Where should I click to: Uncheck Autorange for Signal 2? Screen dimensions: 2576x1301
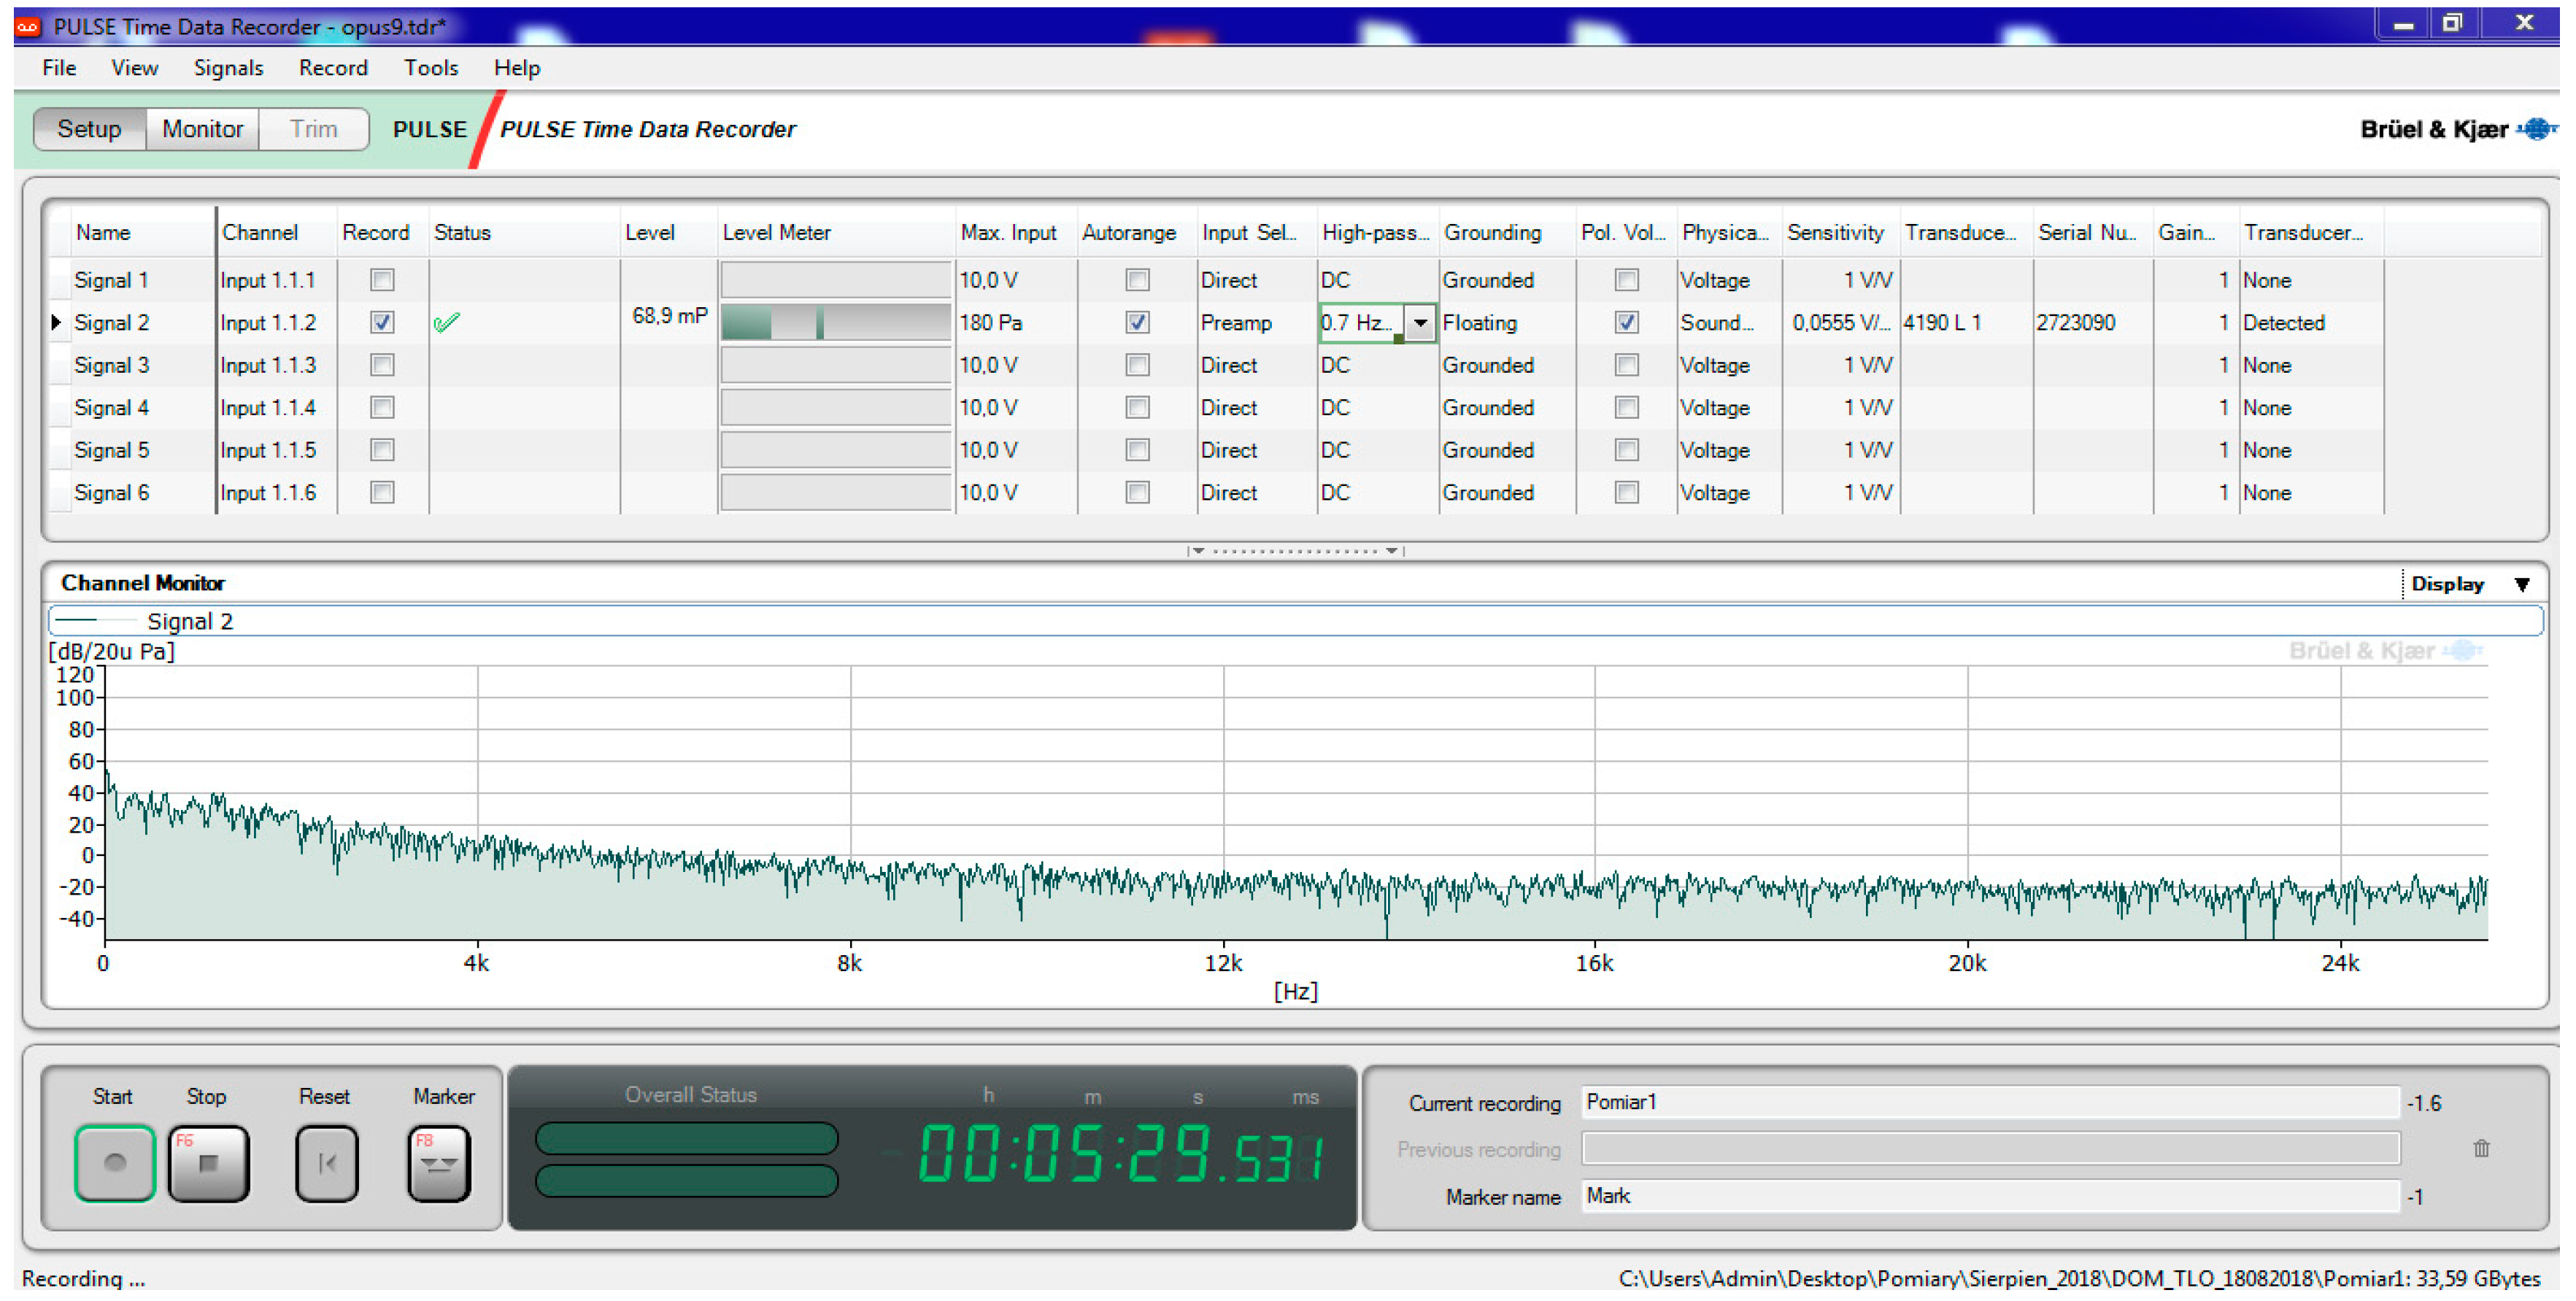(1137, 322)
